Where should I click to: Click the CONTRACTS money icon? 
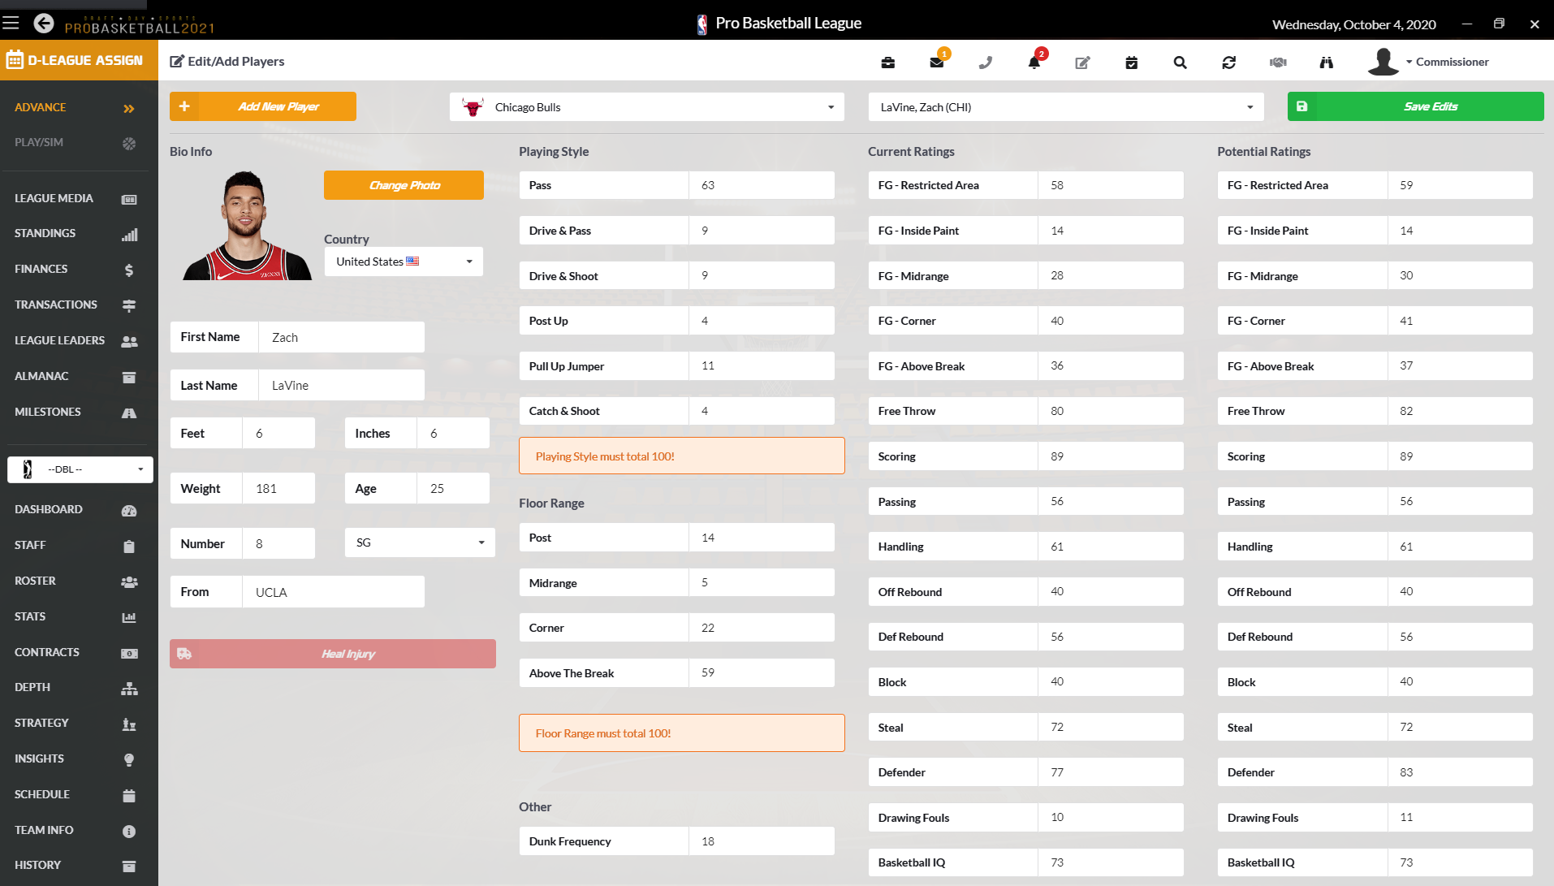coord(129,654)
